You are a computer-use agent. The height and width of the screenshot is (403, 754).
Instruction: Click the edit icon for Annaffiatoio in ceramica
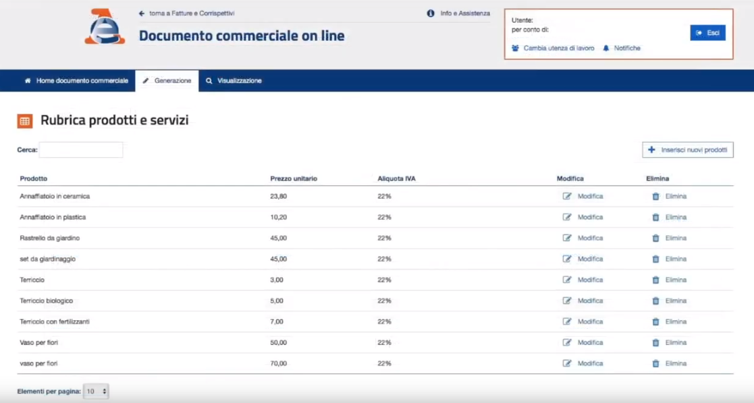click(567, 196)
